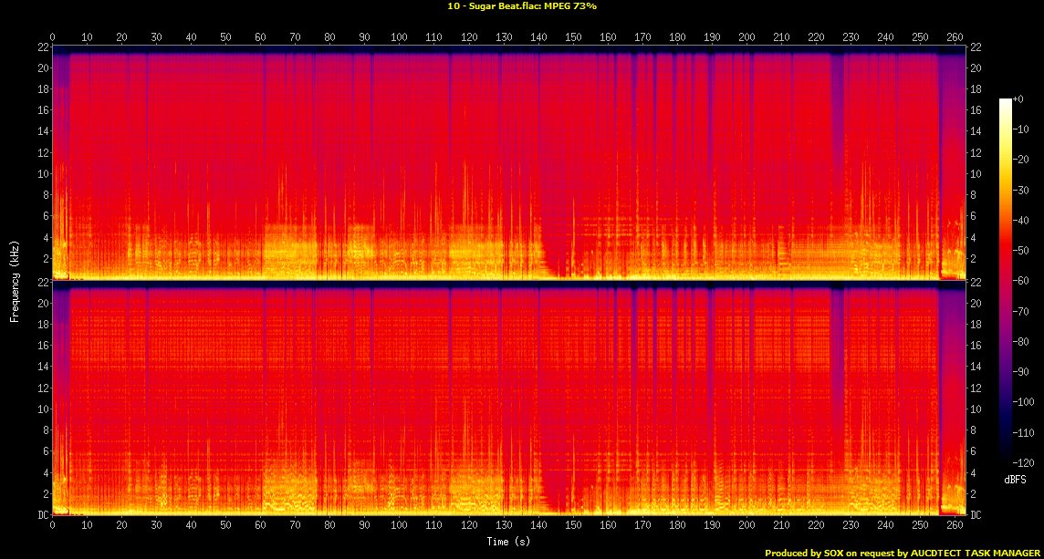Click the "Time (s)" label below the plot

[x=508, y=542]
